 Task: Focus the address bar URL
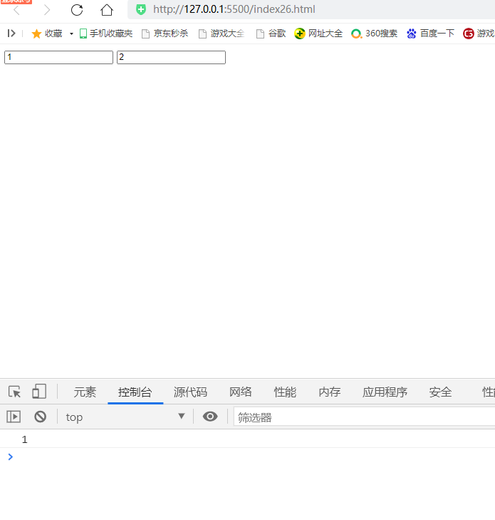click(234, 9)
